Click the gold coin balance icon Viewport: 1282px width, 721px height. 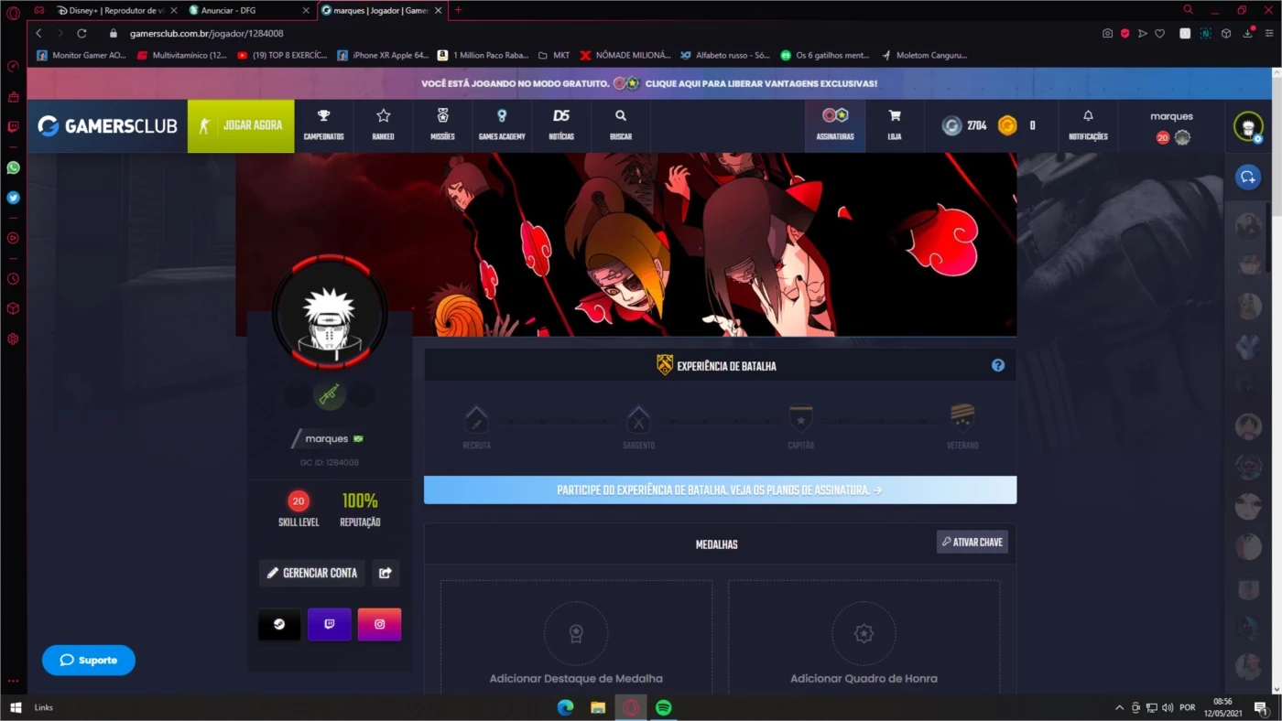[x=1007, y=125]
